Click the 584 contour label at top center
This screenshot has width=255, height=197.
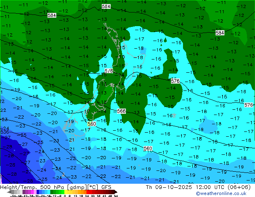click(x=106, y=6)
